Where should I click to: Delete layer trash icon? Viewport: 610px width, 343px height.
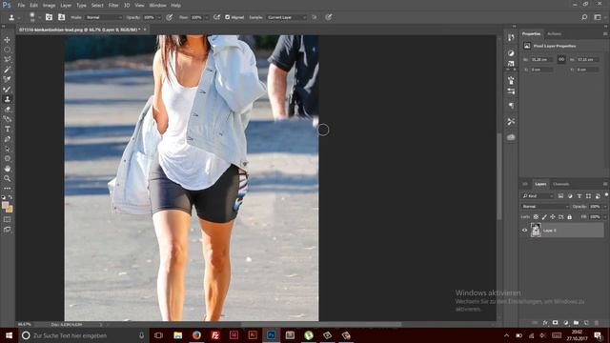[597, 323]
